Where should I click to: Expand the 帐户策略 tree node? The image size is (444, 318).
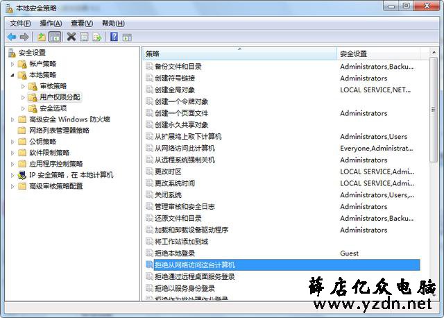pos(12,64)
